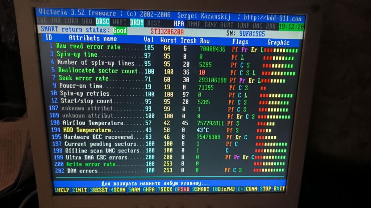This screenshot has height=208, width=371.
Task: Choose EXIT in the function bar
Action: pos(279,188)
